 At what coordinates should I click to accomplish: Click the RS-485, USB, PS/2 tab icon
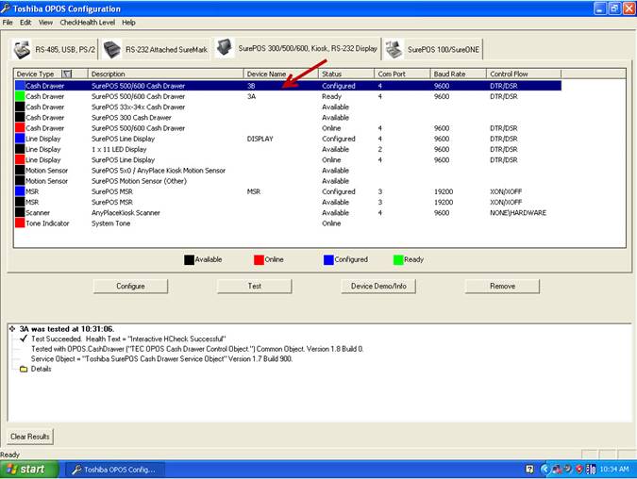pyautogui.click(x=23, y=49)
